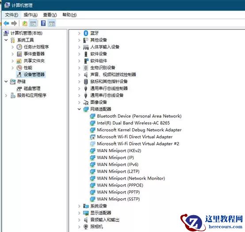Select WAN Miniport (IP) entry
This screenshot has height=232, width=245.
(x=115, y=157)
